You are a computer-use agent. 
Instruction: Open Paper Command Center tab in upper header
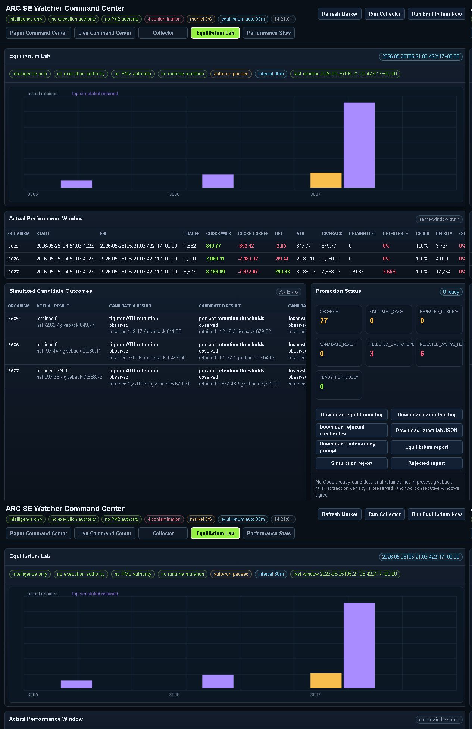38,33
